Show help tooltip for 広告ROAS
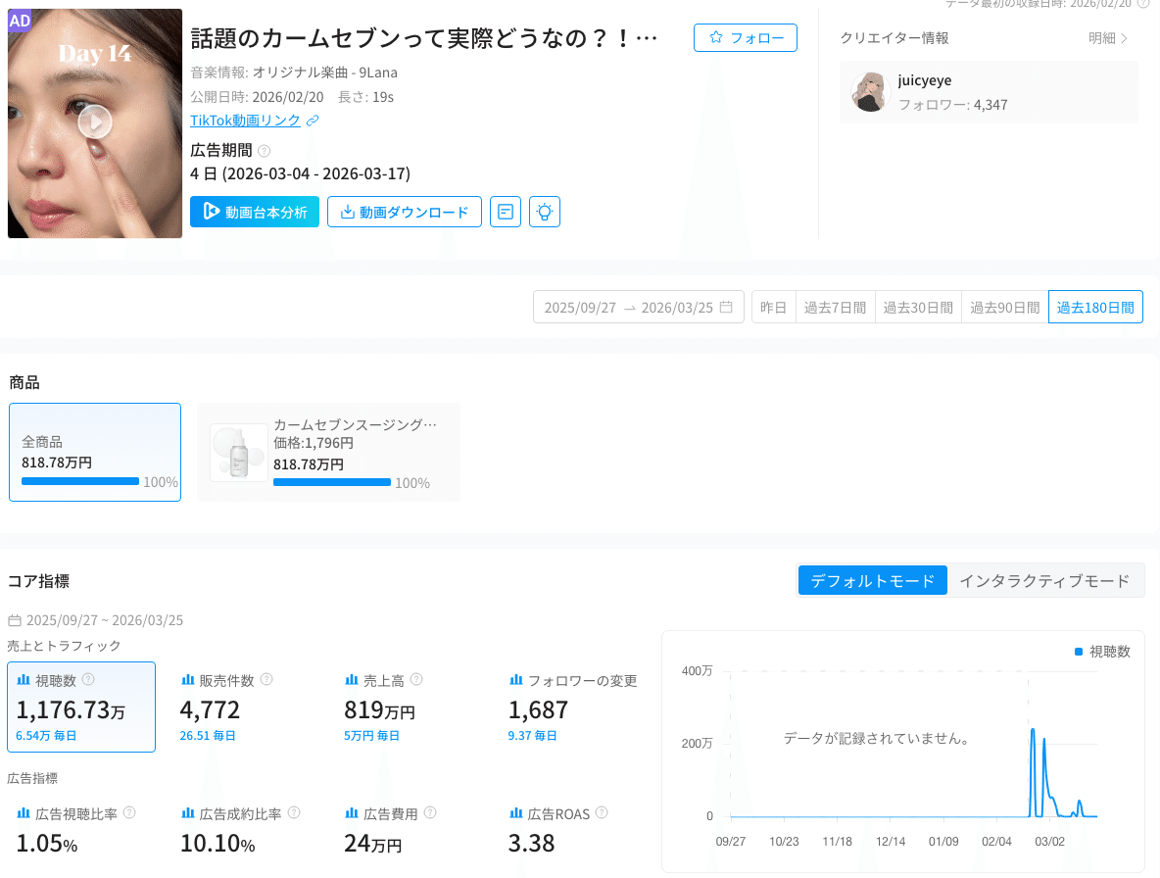Image resolution: width=1160 pixels, height=878 pixels. click(602, 813)
